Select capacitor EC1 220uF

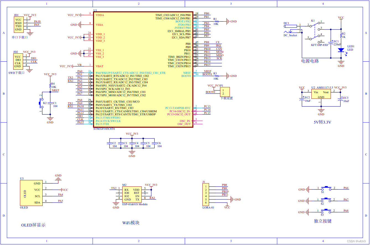(331, 43)
